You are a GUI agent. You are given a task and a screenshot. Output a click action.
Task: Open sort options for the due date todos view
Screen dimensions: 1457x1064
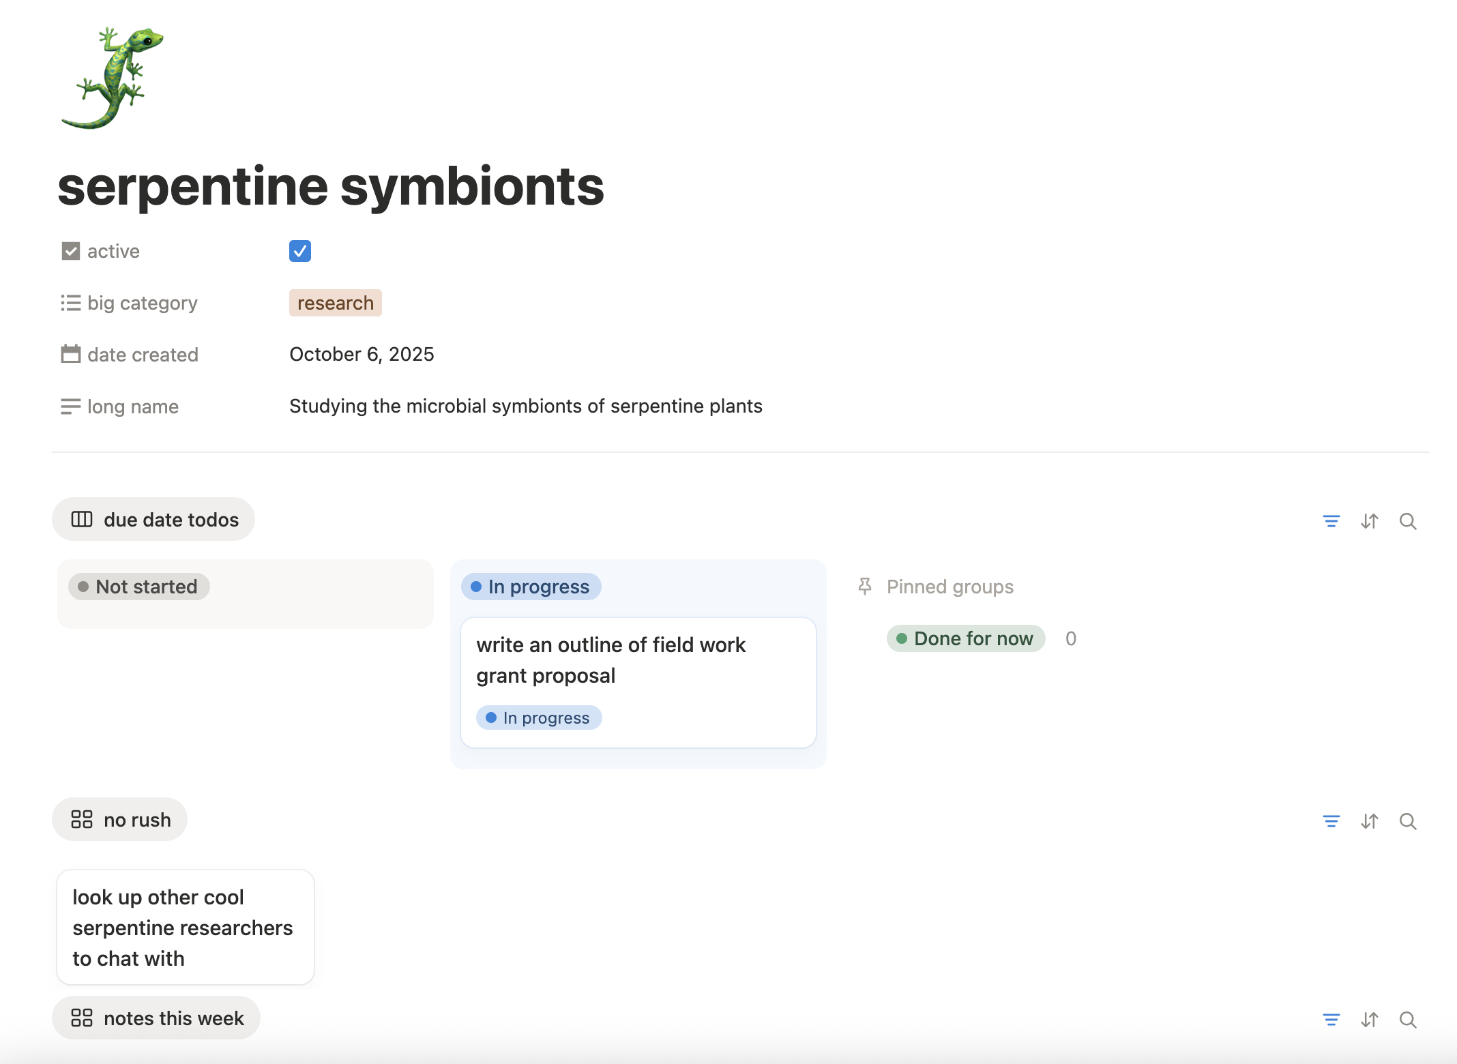coord(1369,520)
